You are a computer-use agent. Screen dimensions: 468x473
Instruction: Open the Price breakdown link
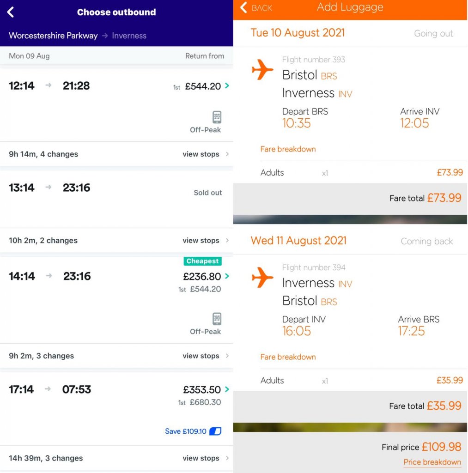(432, 462)
